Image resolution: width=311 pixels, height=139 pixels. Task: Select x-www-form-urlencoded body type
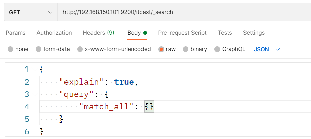point(80,49)
